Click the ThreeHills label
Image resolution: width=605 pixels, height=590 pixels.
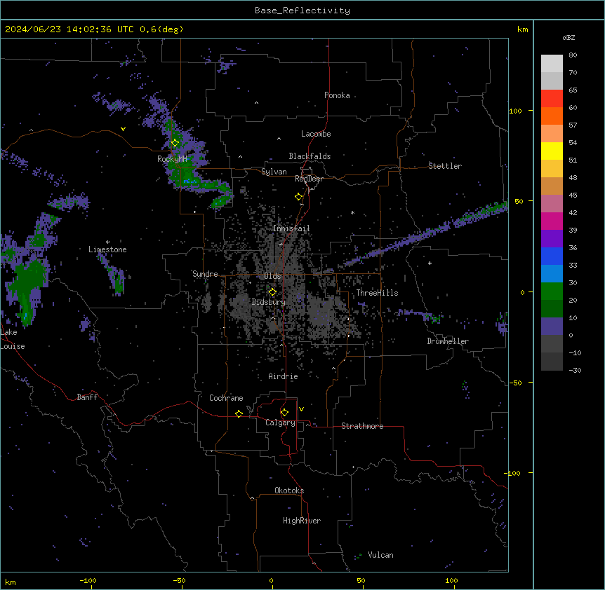tap(377, 293)
